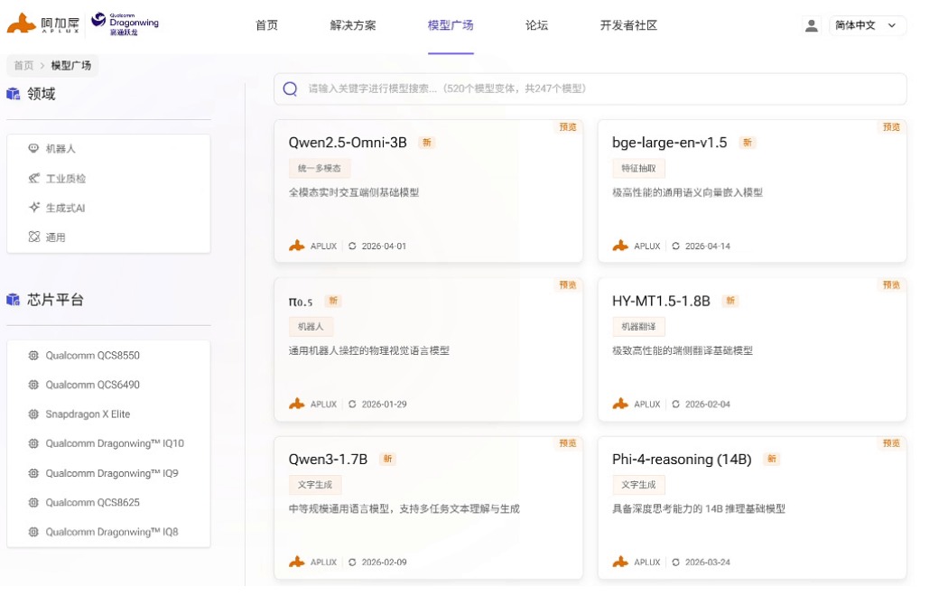Viewport: 948px width, 614px height.
Task: Click the 工业质检 filter icon
Action: point(34,178)
